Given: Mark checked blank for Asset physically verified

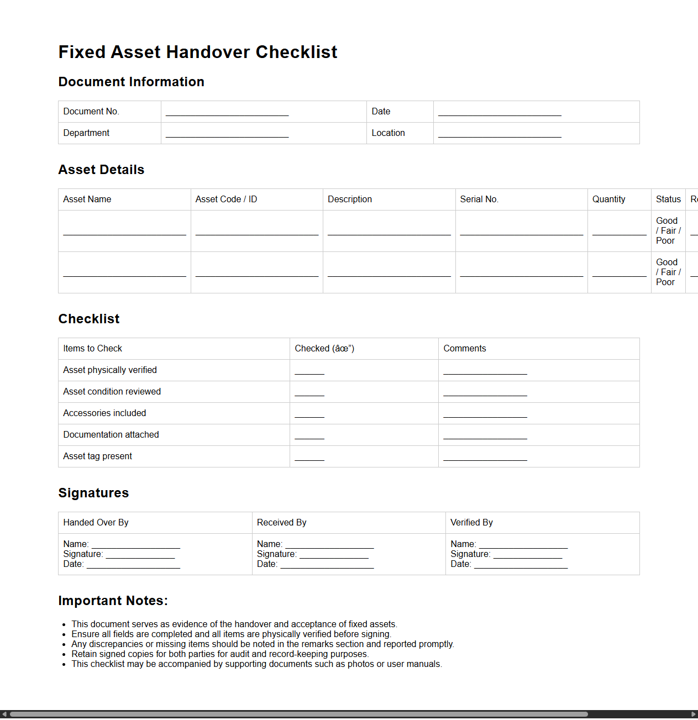Looking at the screenshot, I should pos(309,370).
